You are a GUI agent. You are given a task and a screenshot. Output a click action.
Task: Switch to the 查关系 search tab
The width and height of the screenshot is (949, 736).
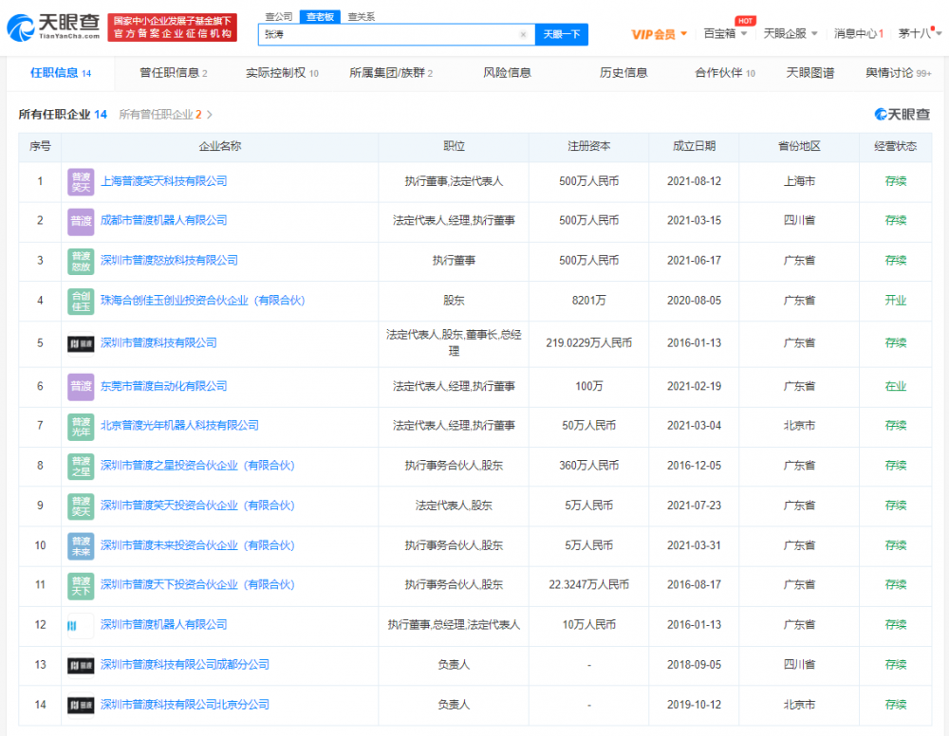pos(362,17)
